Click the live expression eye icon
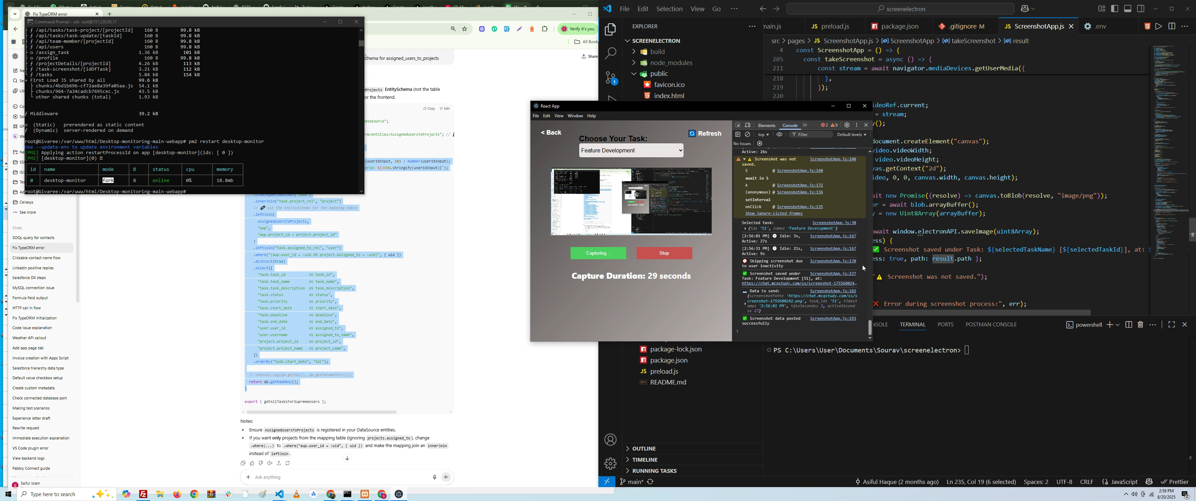The image size is (1196, 501). (x=779, y=135)
